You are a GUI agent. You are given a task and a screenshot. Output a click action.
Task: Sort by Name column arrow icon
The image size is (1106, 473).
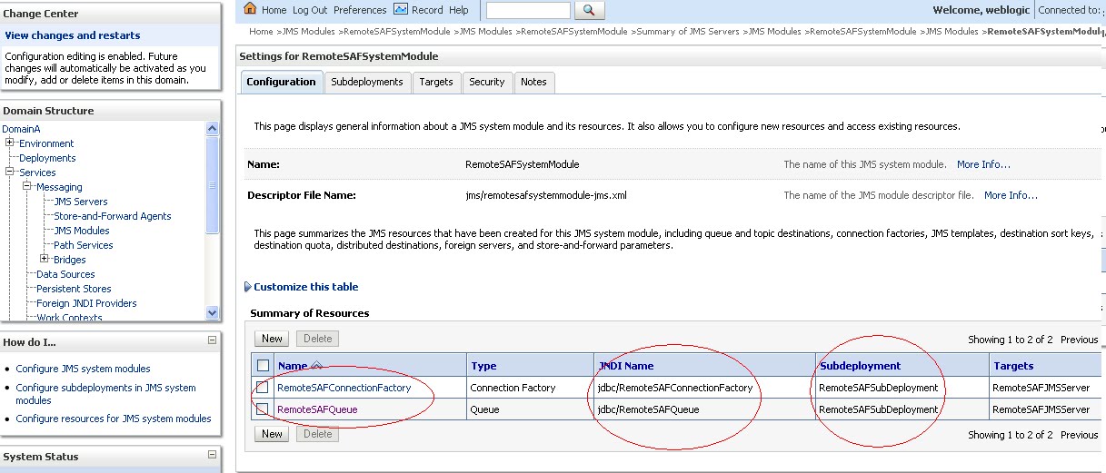[316, 366]
